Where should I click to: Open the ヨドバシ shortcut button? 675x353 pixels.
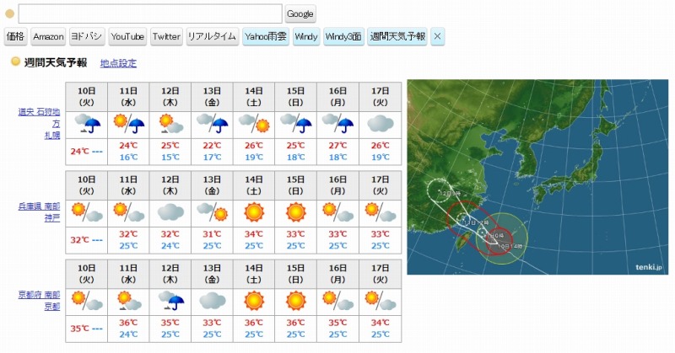(x=86, y=36)
